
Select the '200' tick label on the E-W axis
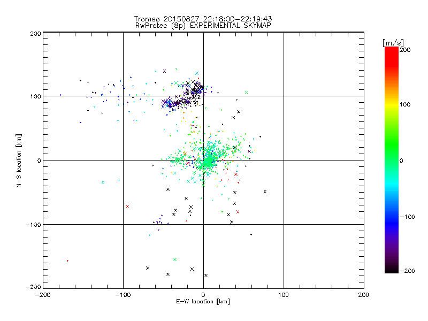(364, 295)
